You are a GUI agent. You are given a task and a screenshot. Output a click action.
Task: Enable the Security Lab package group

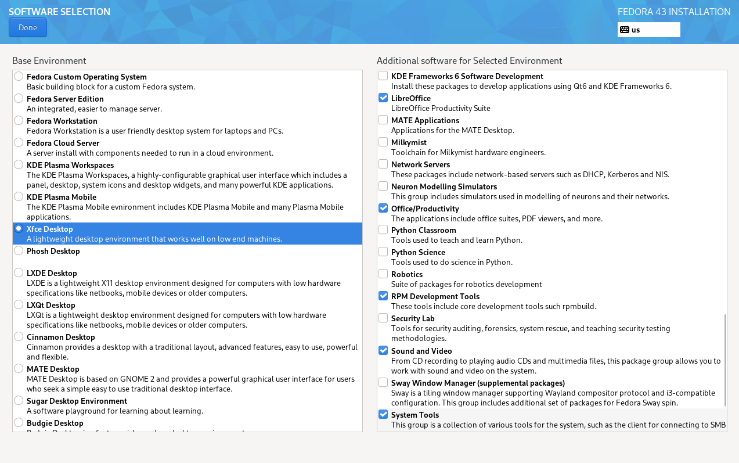pos(383,318)
